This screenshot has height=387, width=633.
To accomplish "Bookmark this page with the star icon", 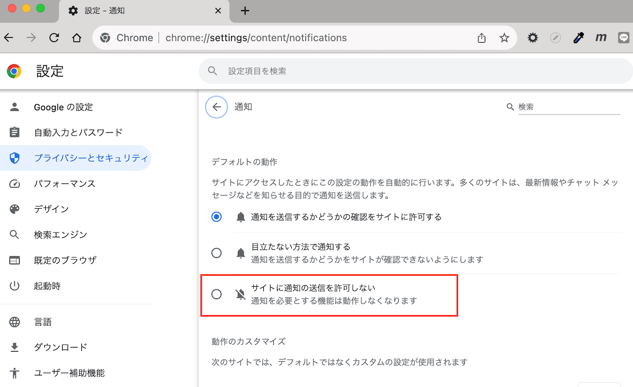I will pos(504,38).
